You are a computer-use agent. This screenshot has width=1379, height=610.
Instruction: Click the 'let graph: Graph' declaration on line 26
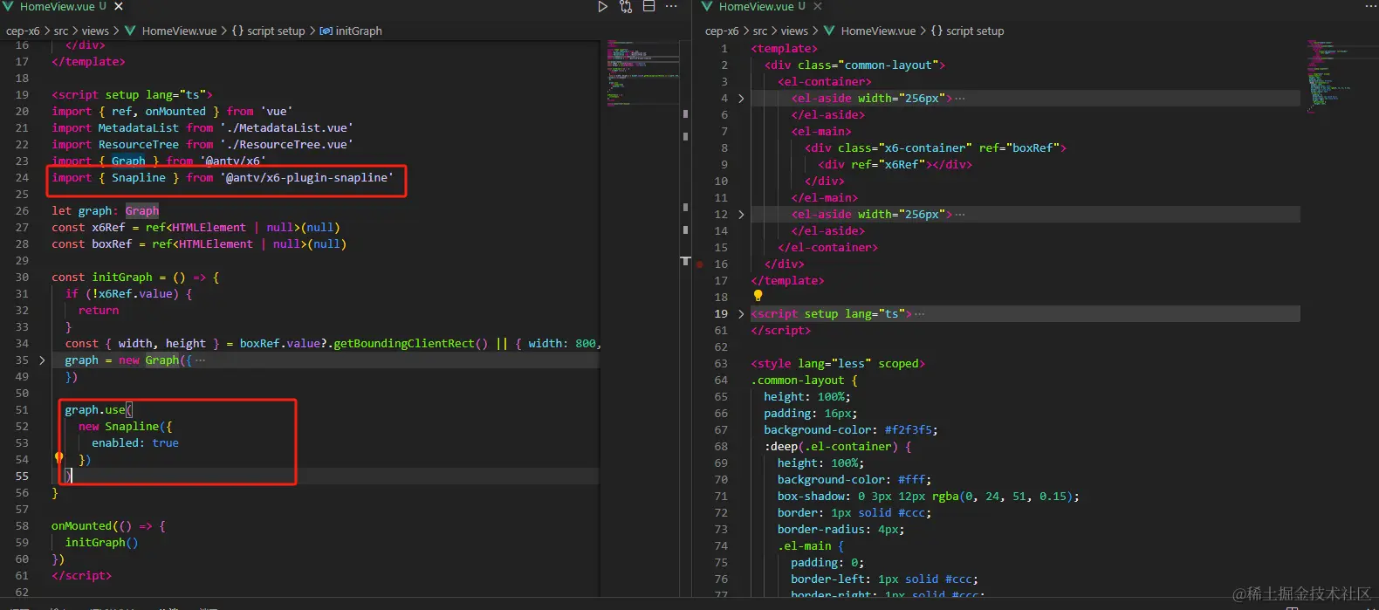pos(105,211)
